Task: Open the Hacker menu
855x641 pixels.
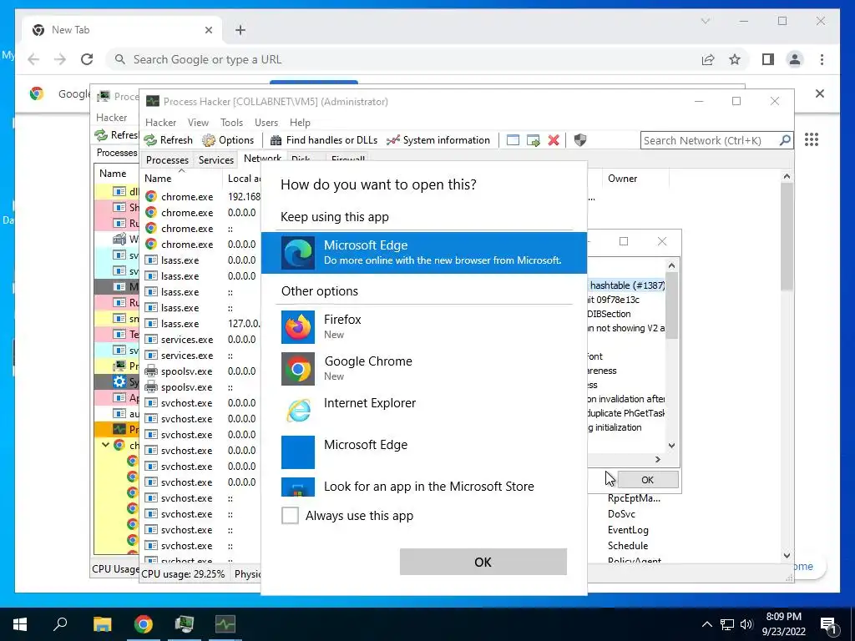Action: point(161,123)
